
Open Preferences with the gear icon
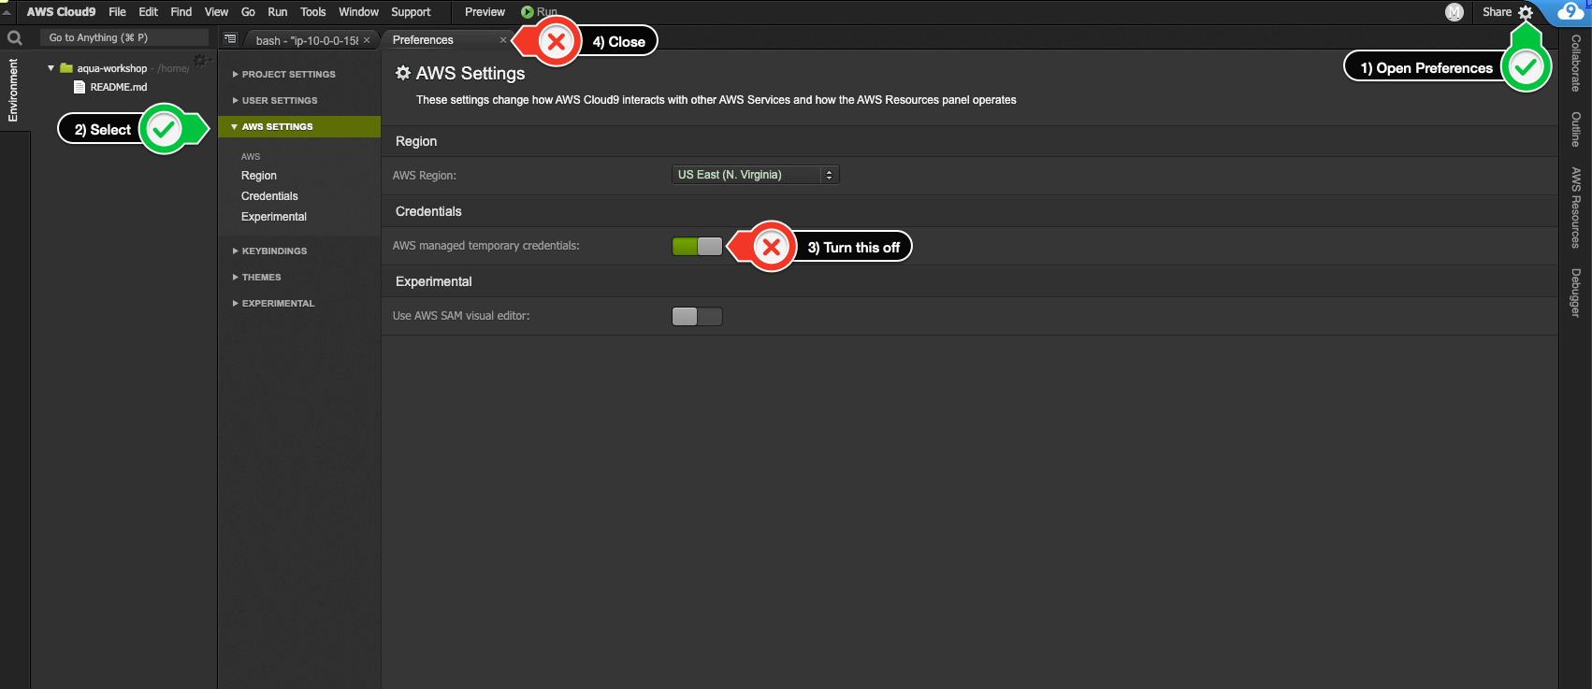(x=1526, y=12)
